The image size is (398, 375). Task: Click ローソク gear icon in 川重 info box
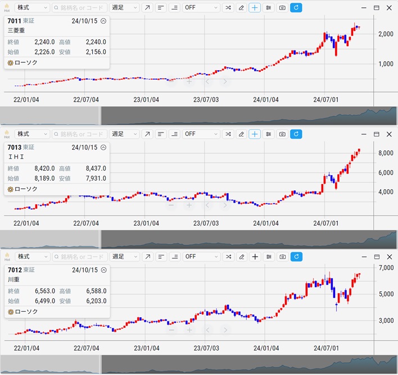coord(11,312)
